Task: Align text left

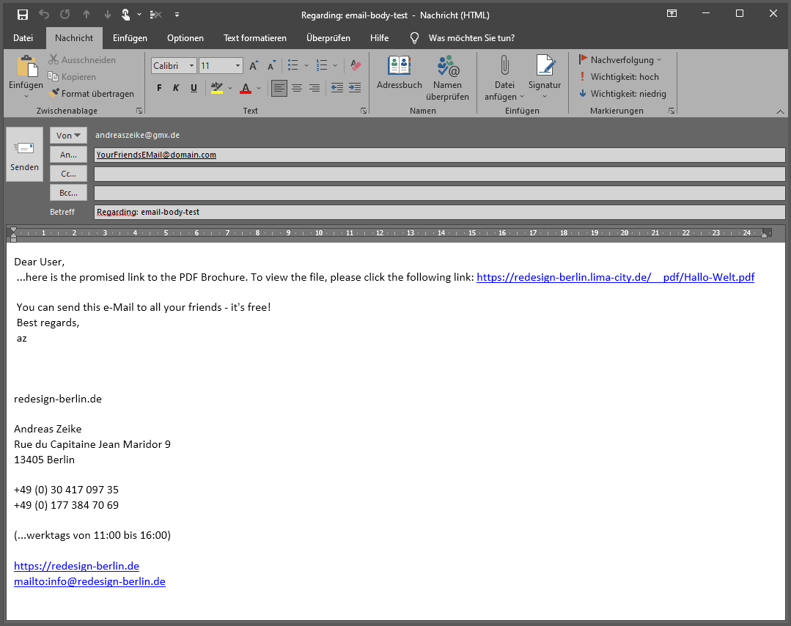Action: coord(279,88)
